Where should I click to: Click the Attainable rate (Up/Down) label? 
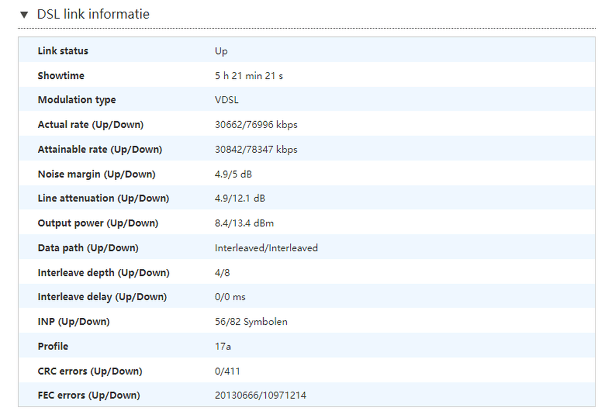pyautogui.click(x=100, y=150)
